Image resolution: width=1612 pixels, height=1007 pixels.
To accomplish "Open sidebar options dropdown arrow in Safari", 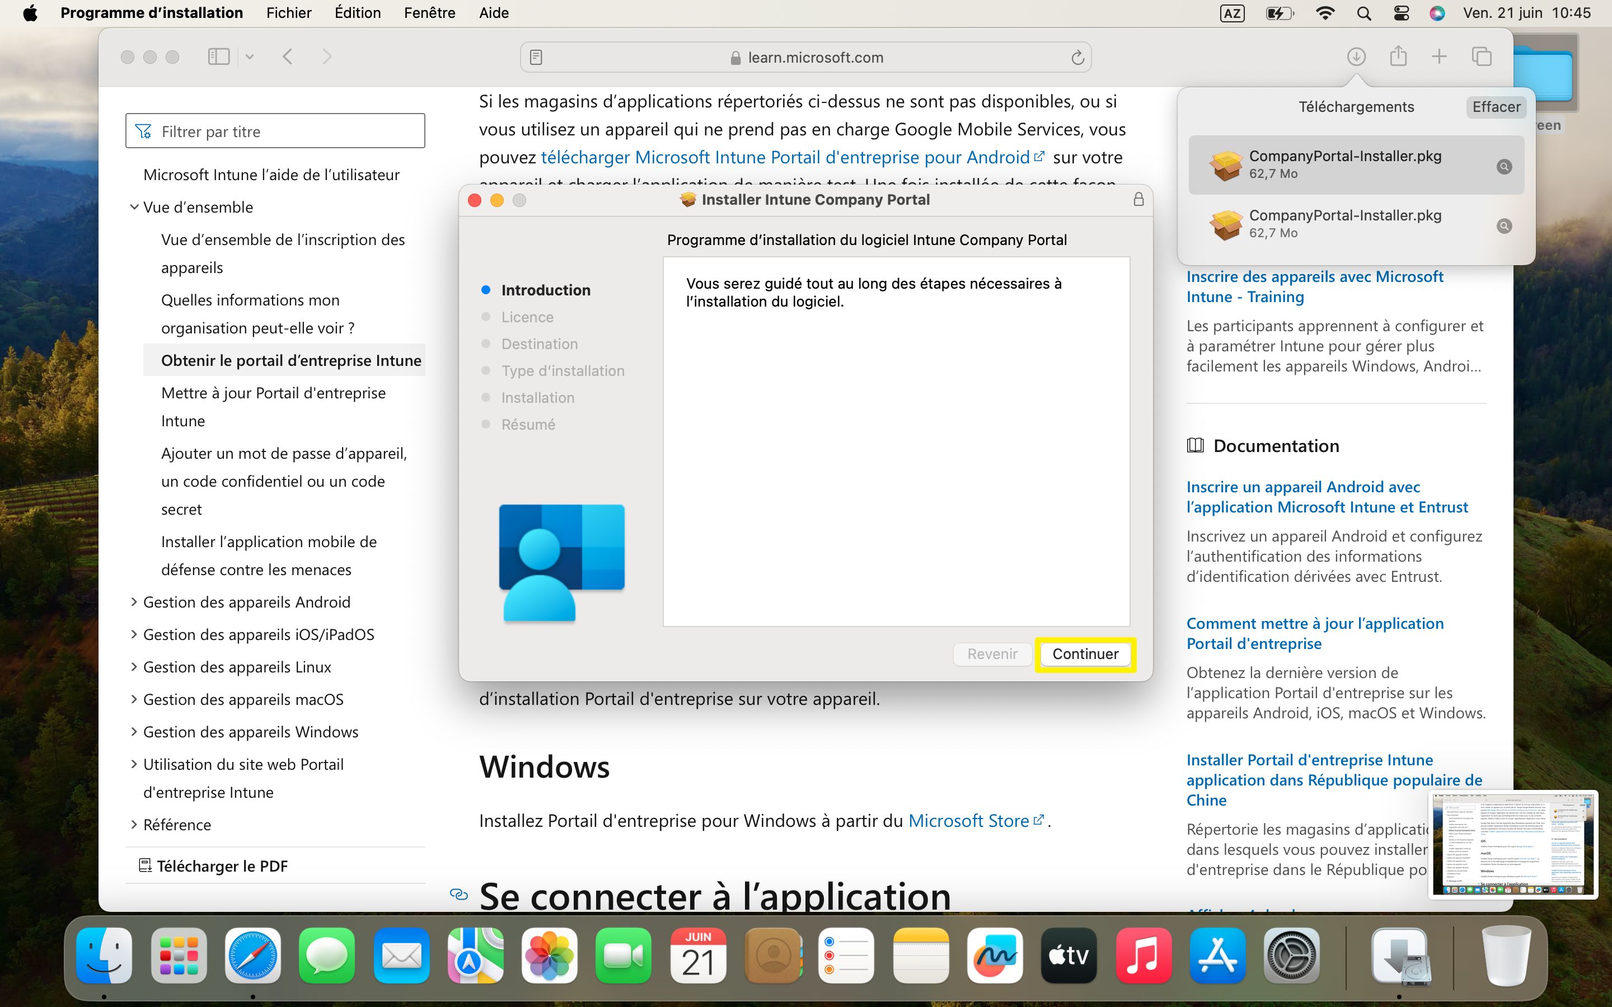I will 250,57.
